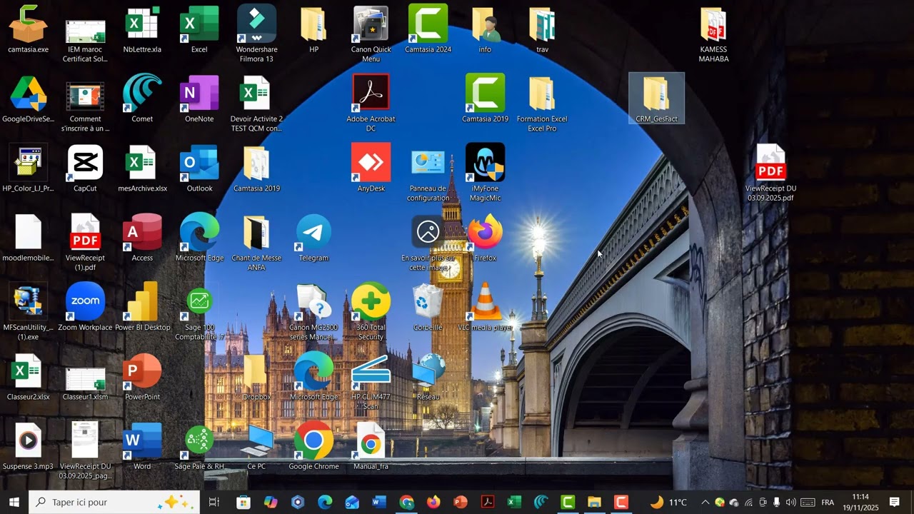The width and height of the screenshot is (914, 514).
Task: Open the Classeur2.xlsx workbook
Action: point(29,377)
